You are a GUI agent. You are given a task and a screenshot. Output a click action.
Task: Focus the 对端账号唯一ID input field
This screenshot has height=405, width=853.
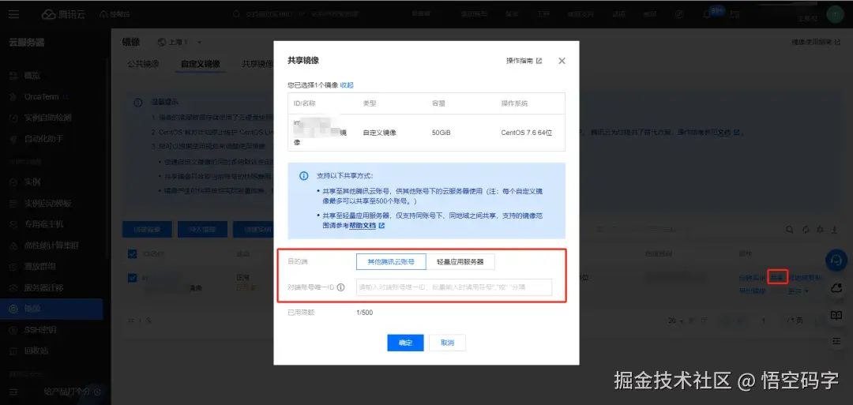(x=454, y=287)
